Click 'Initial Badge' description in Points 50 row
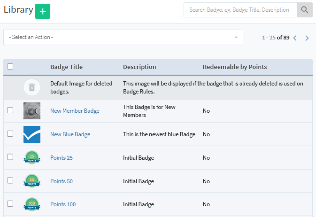This screenshot has height=217, width=316. (x=139, y=181)
